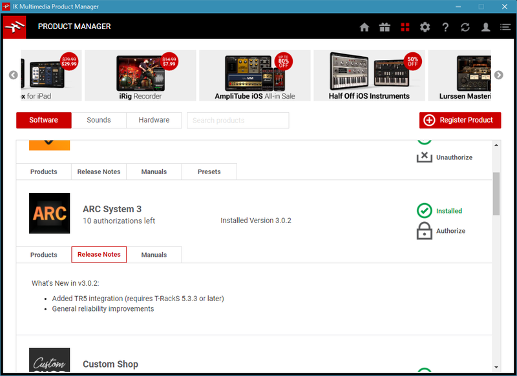This screenshot has height=376, width=517.
Task: Go to the Home icon in header
Action: pos(364,27)
